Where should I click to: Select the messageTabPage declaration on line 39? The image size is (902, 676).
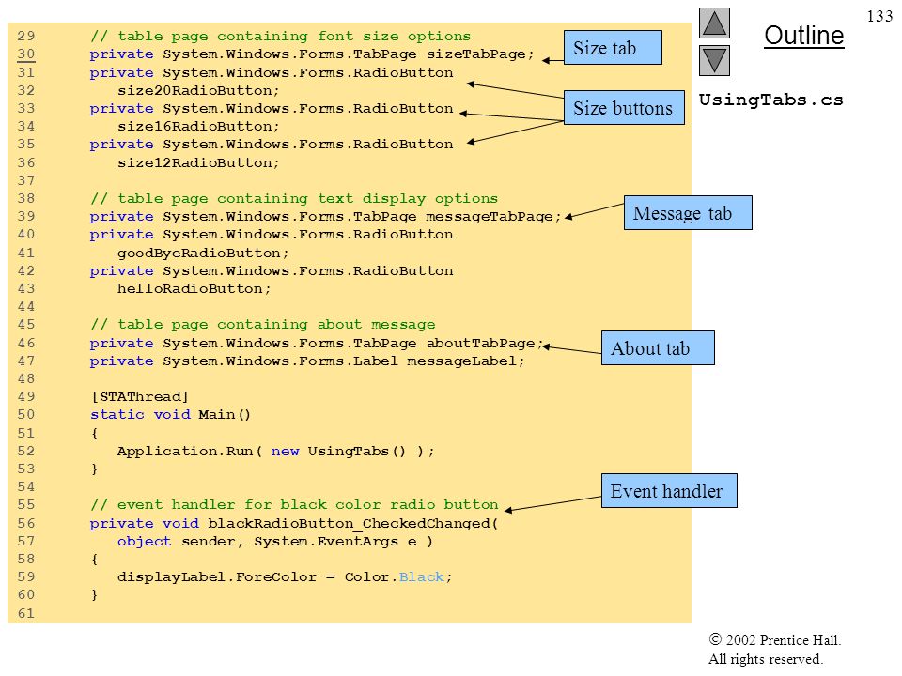click(x=325, y=217)
